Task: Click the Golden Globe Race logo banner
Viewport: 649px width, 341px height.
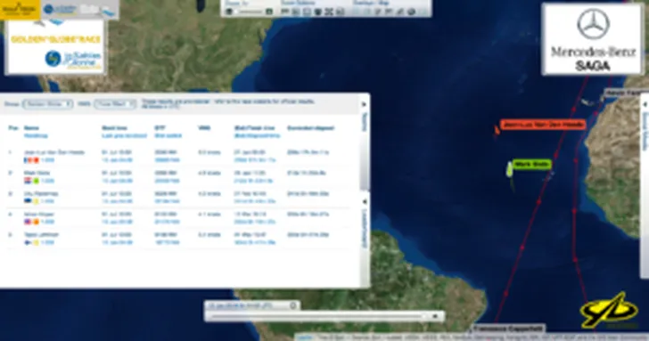Action: click(56, 46)
